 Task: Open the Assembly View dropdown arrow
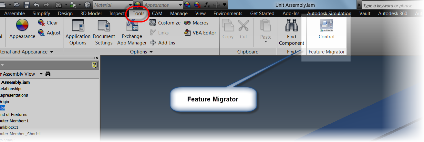click(x=41, y=74)
